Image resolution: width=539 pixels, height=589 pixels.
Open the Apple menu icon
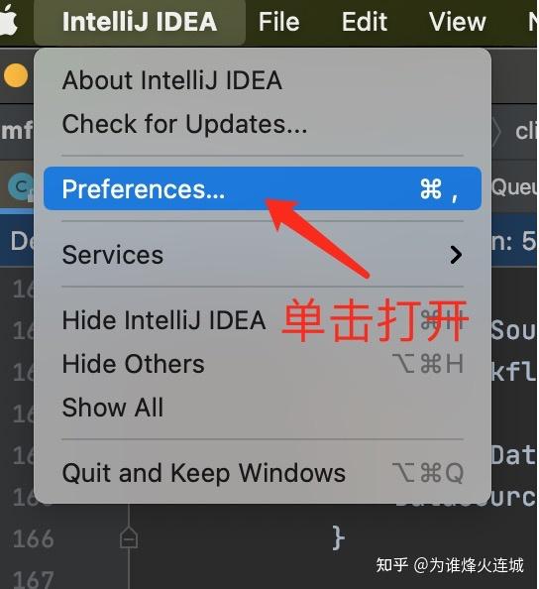tap(8, 21)
